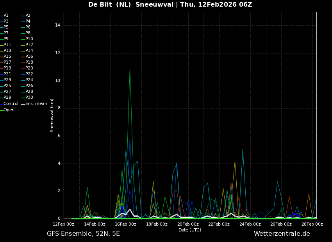The image size is (332, 242).
Task: Click the chart title De Bilt Sneeuwval
Action: pyautogui.click(x=170, y=5)
